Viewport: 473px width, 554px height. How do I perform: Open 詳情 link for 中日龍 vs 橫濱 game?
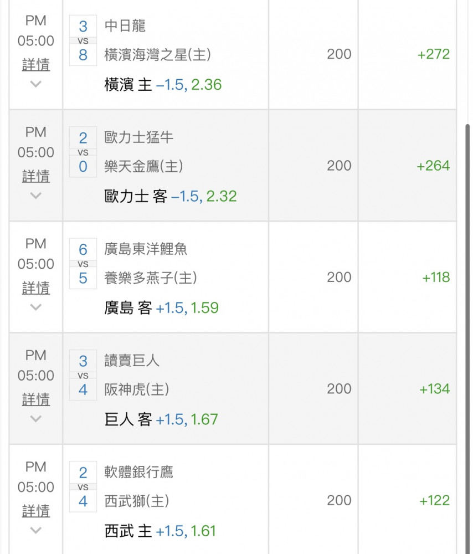coord(35,65)
